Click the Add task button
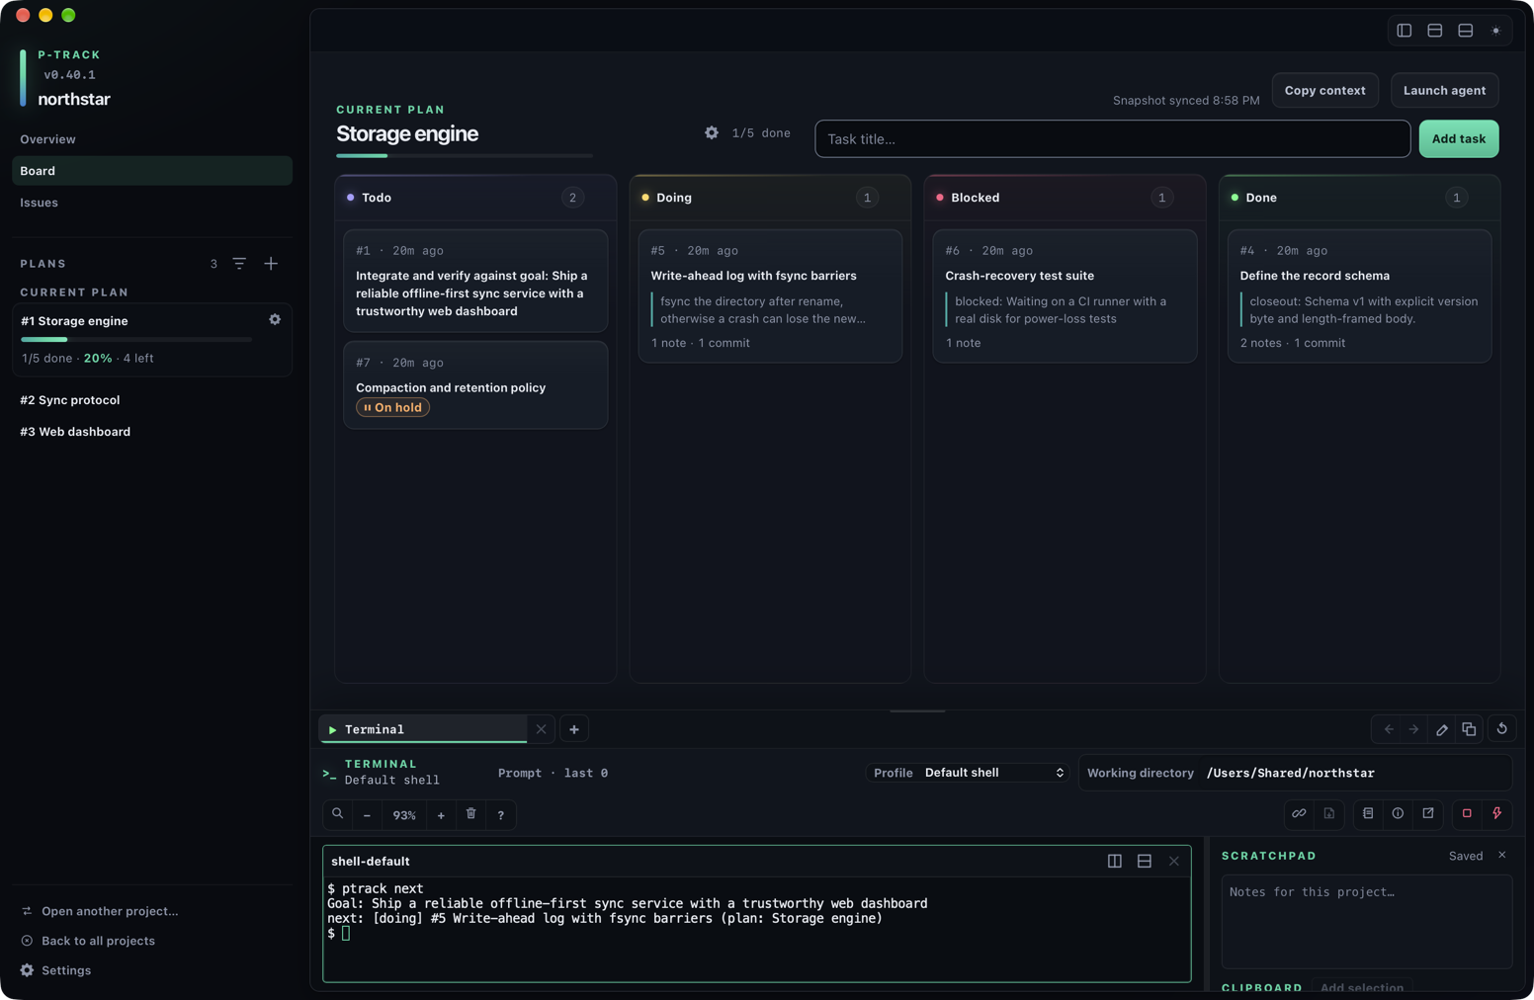Screen dimensions: 1534x1000 (1459, 138)
